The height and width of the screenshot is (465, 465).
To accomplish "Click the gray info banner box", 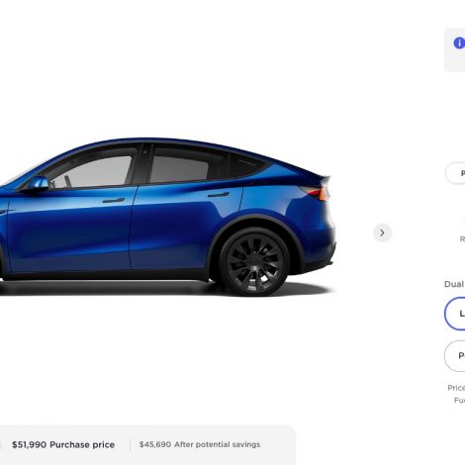I will (455, 50).
